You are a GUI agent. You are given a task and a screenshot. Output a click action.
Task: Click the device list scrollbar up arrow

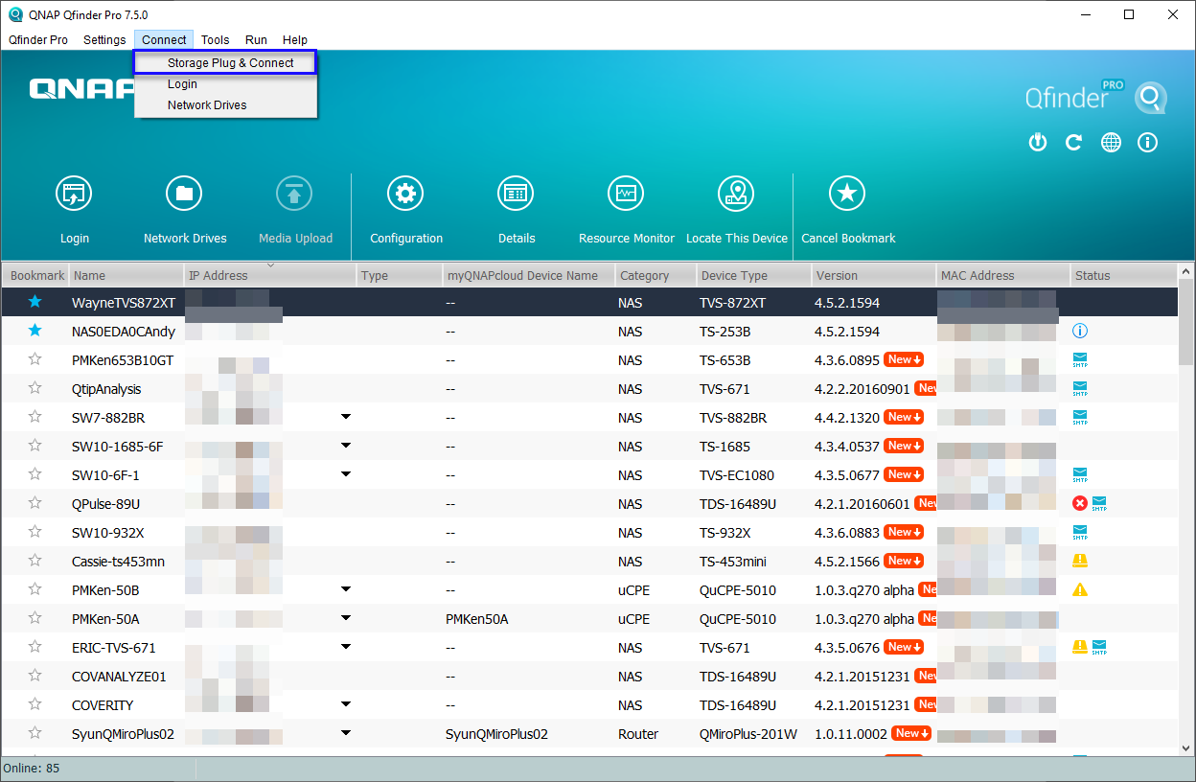click(1186, 270)
